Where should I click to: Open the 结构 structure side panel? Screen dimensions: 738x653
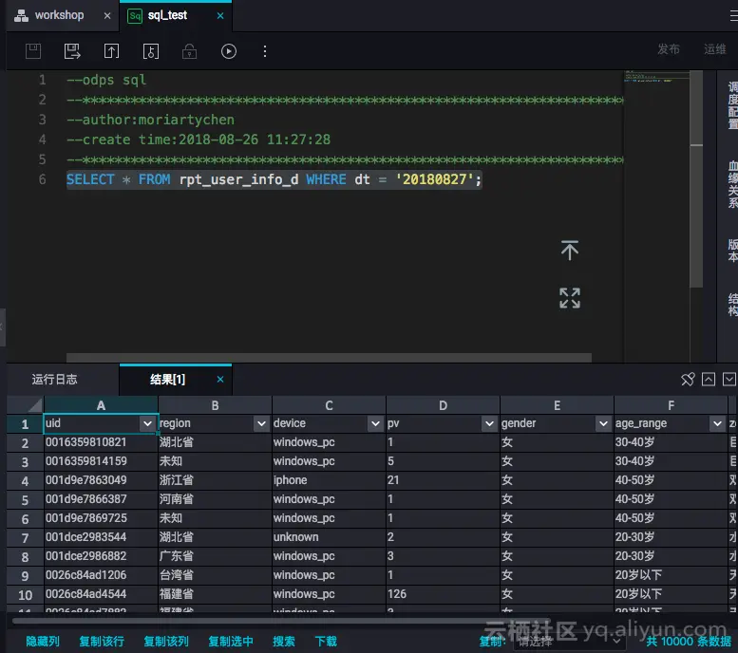[x=732, y=305]
